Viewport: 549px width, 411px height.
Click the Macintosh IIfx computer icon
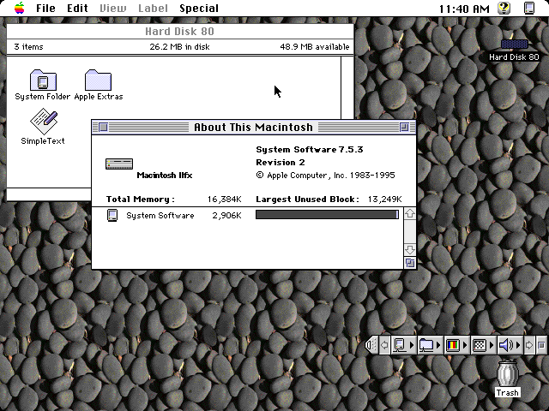[x=119, y=164]
